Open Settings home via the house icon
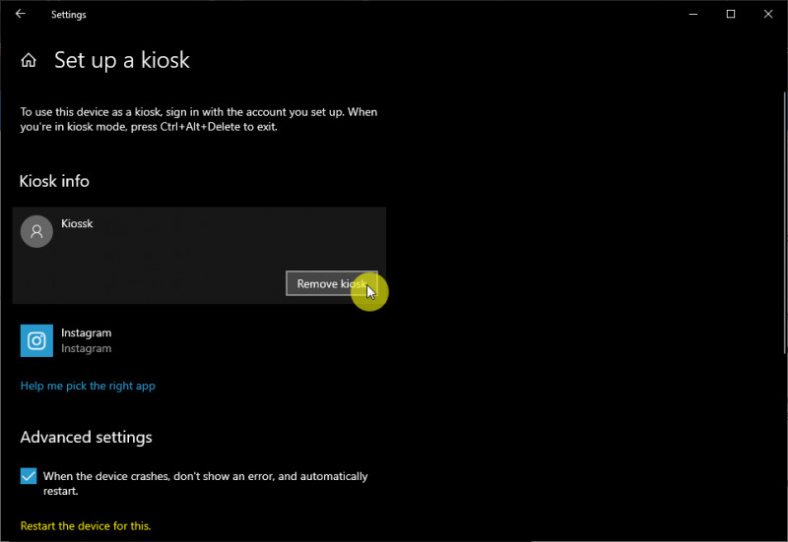This screenshot has width=788, height=542. click(x=30, y=61)
